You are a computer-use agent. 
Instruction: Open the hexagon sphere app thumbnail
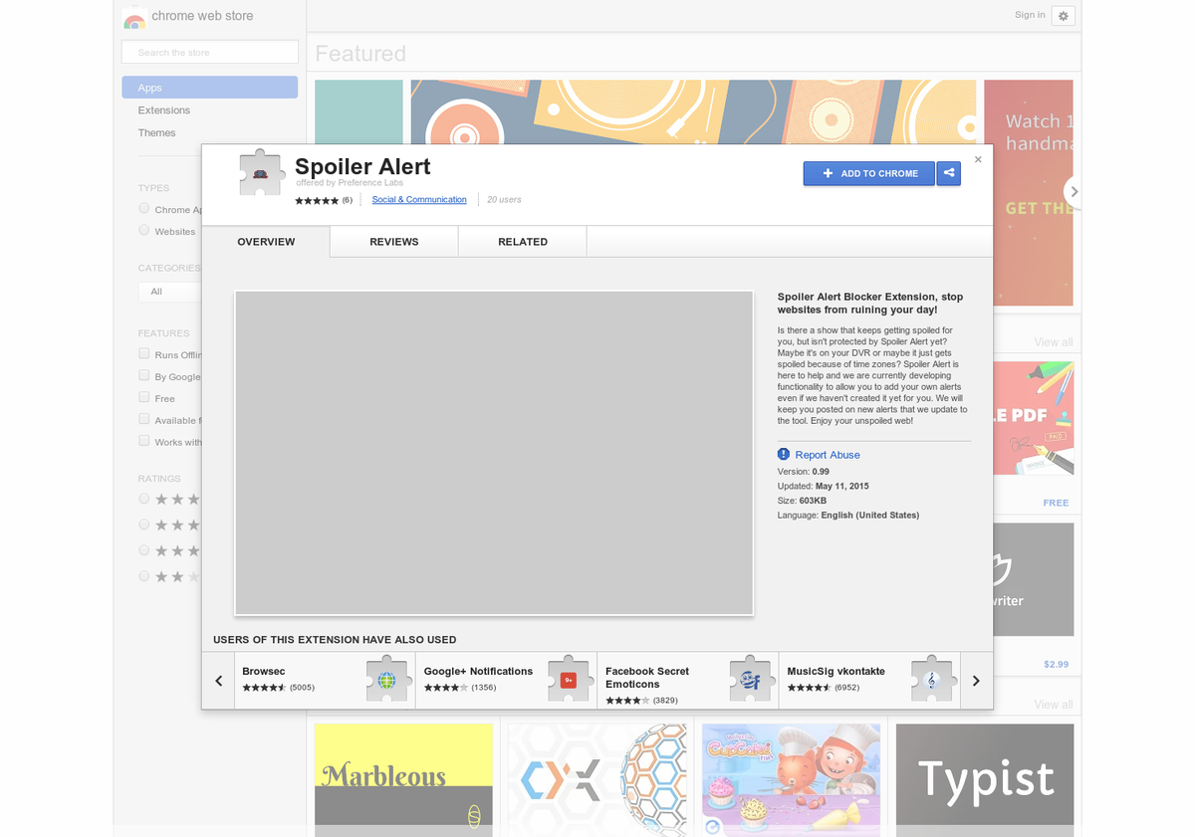[x=597, y=779]
